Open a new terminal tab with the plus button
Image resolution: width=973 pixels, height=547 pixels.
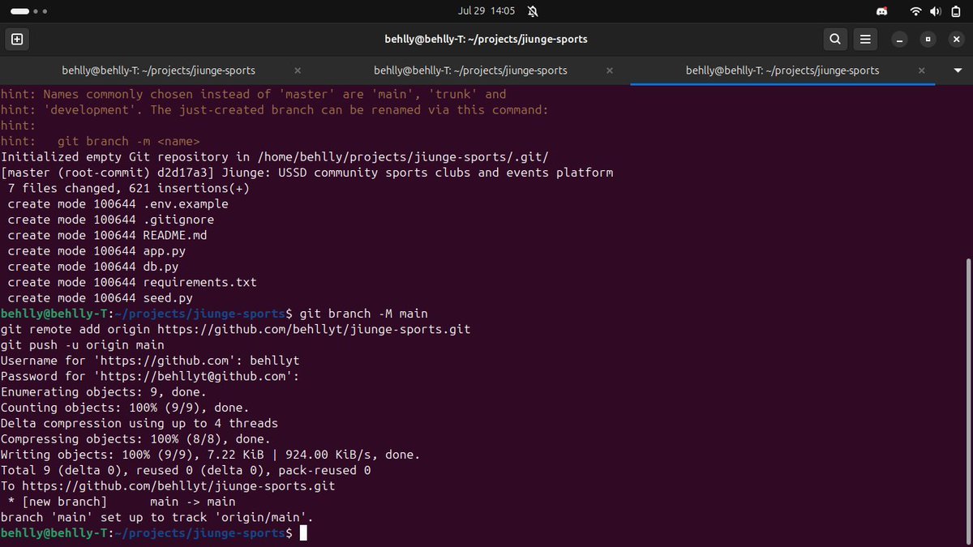[x=17, y=39]
